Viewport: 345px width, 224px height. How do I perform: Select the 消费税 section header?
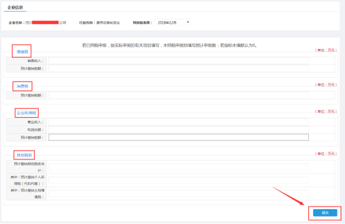22,86
